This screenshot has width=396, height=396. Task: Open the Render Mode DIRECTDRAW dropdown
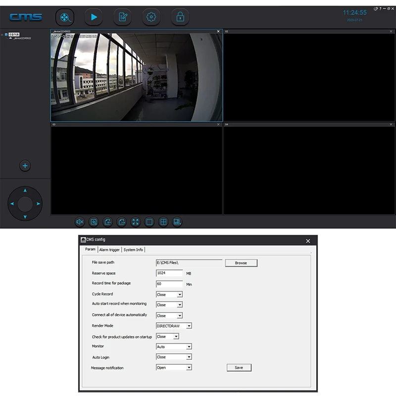(189, 326)
